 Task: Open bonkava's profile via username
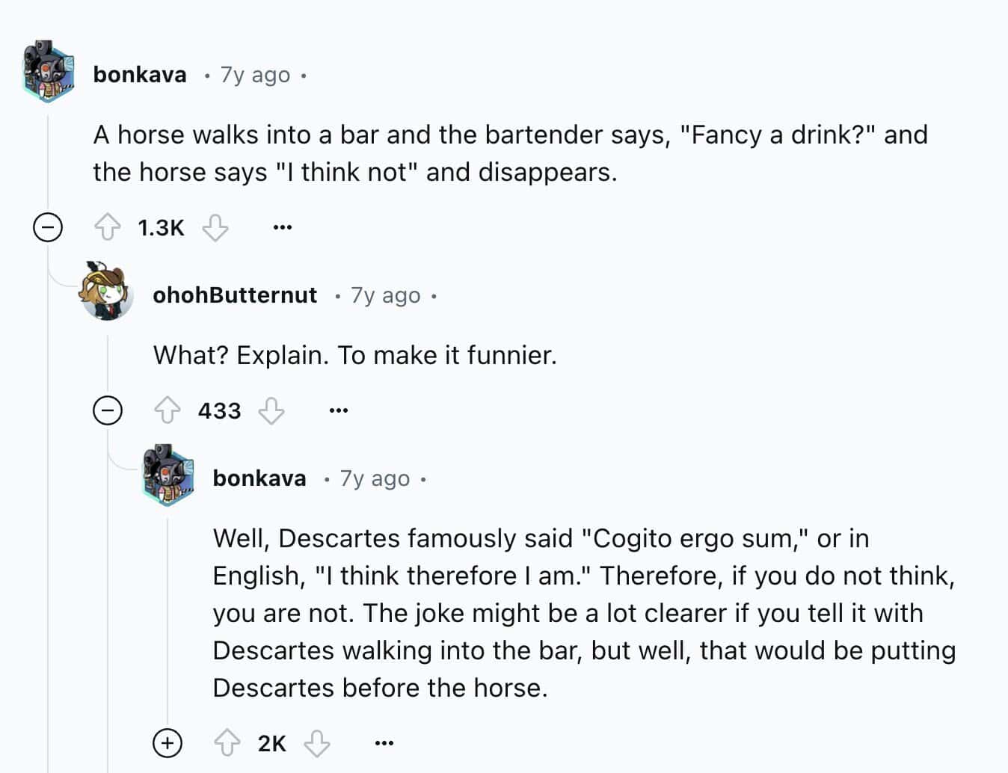tap(139, 74)
